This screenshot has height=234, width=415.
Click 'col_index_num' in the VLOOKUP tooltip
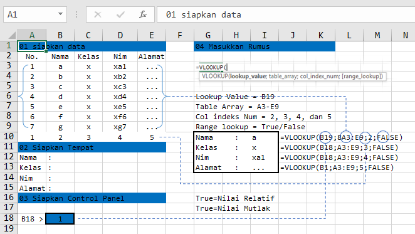point(319,77)
